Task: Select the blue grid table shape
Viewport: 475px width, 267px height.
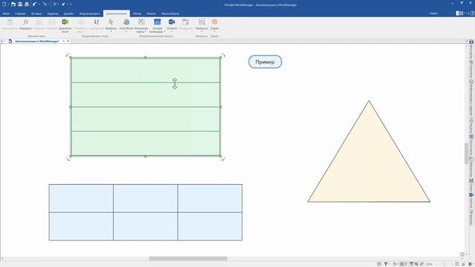Action: tap(145, 212)
